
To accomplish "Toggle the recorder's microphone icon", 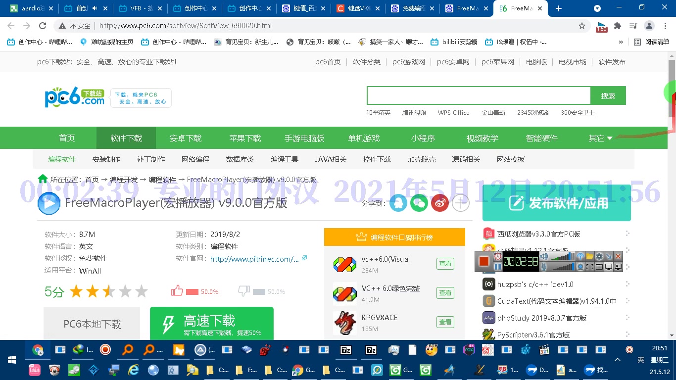I will coord(544,267).
